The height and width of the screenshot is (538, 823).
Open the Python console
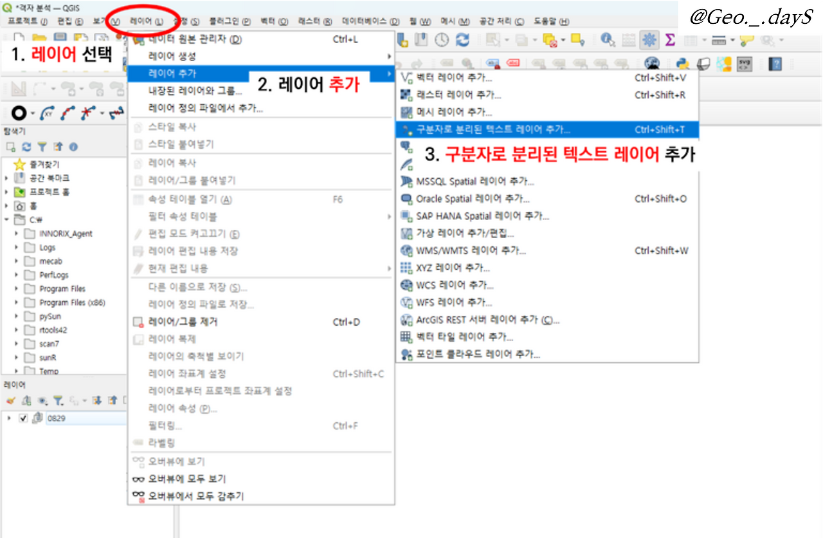click(x=682, y=62)
